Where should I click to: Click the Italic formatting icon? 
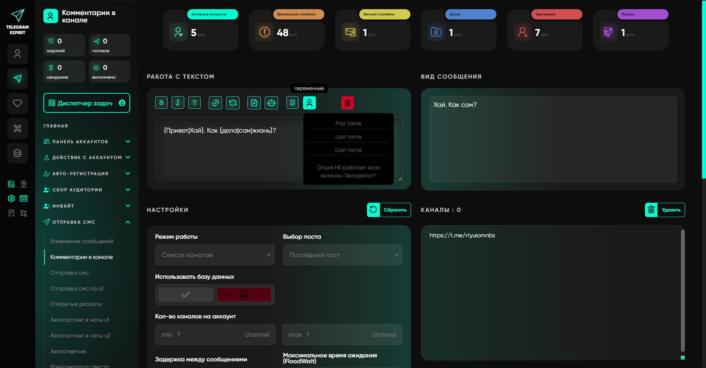178,103
